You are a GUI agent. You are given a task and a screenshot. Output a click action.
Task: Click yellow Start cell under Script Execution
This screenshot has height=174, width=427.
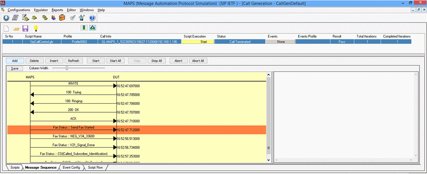(x=198, y=42)
